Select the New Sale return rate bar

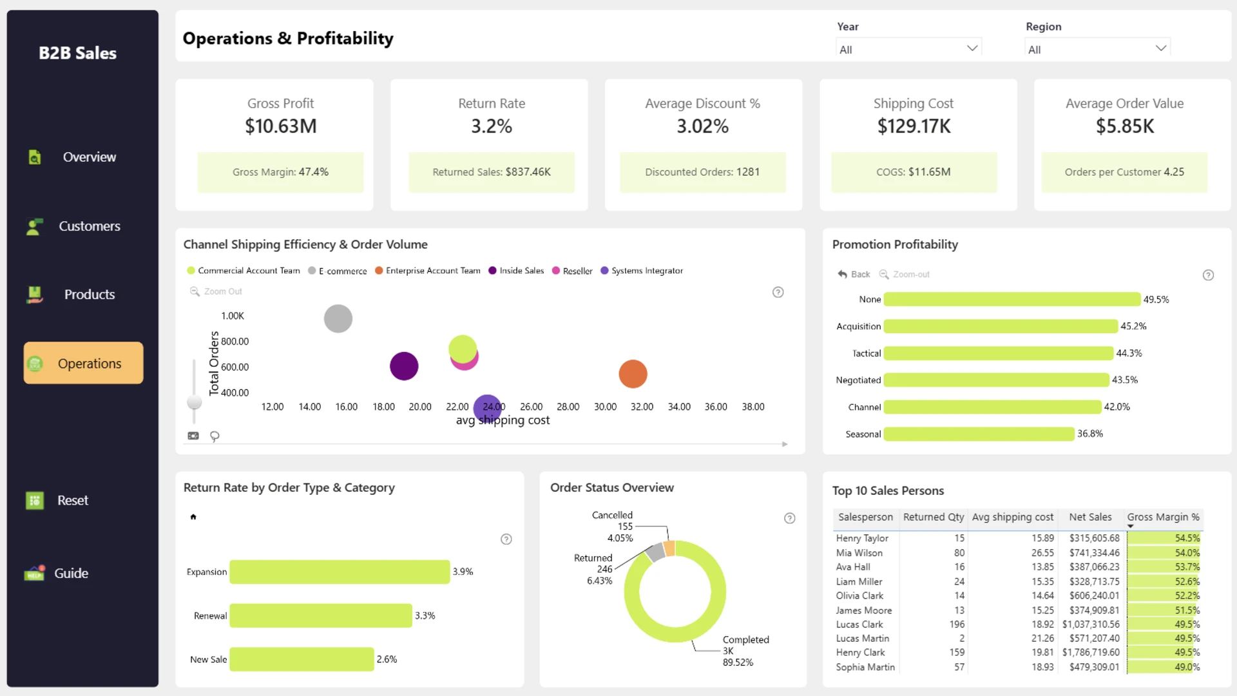point(302,660)
